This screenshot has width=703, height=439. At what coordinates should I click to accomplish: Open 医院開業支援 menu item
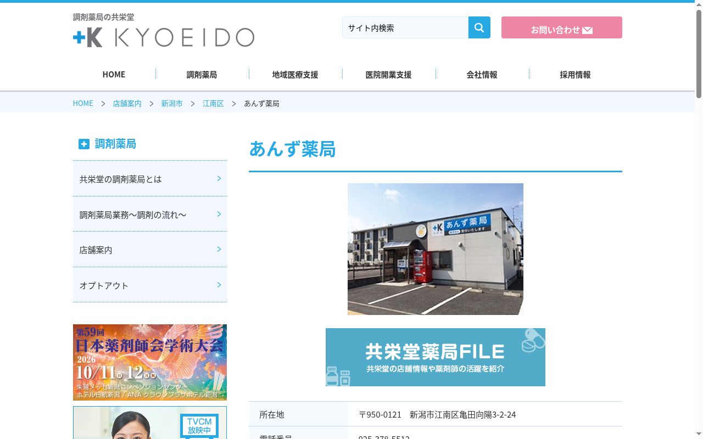tap(388, 74)
